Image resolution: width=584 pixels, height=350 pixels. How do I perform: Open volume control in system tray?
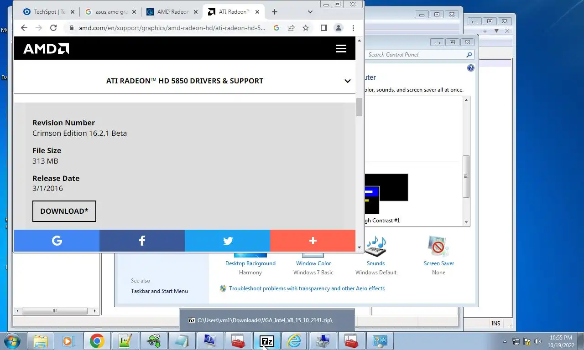click(x=538, y=341)
